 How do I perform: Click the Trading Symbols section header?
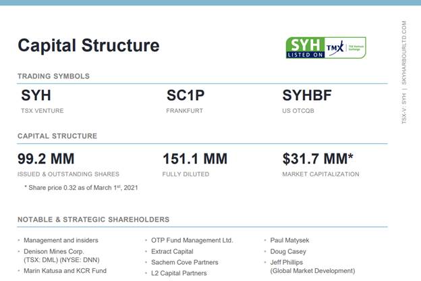53,76
